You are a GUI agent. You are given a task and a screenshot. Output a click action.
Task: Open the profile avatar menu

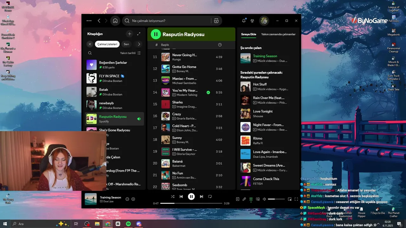264,21
